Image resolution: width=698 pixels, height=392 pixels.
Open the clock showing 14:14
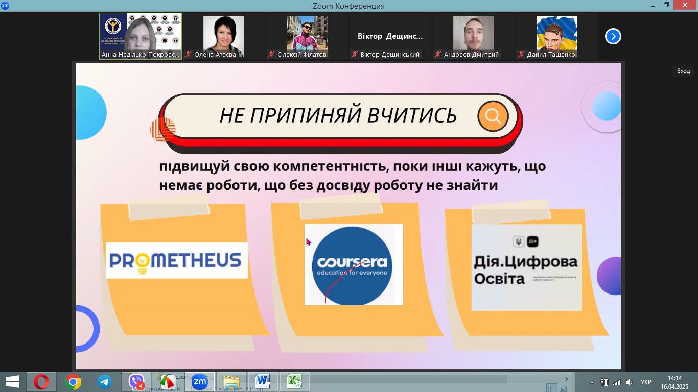coord(675,382)
